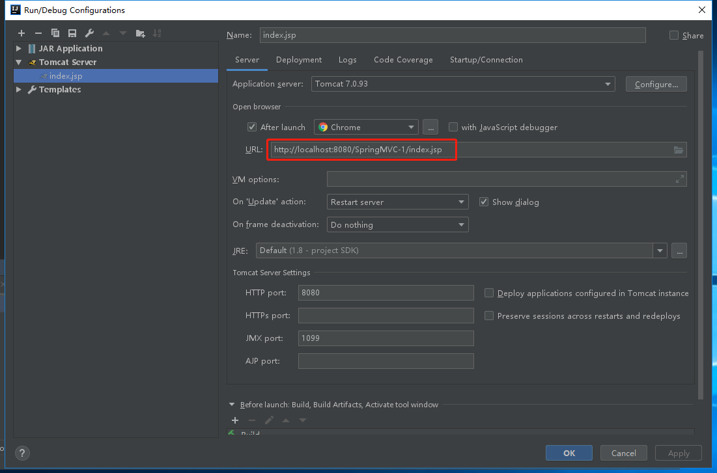717x473 pixels.
Task: Open the Chrome browser selection dropdown
Action: click(x=366, y=127)
